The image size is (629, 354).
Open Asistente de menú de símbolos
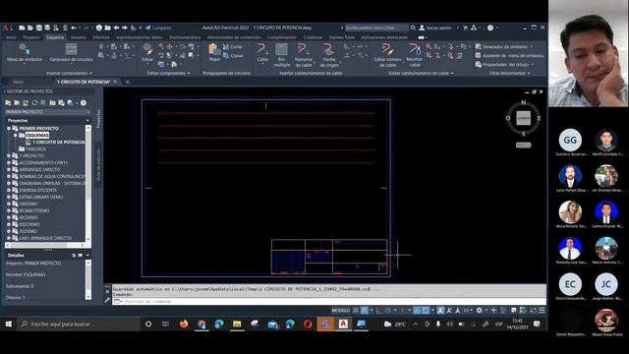(x=509, y=55)
